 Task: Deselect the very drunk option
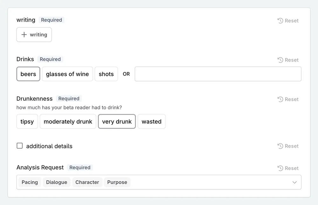[x=117, y=122]
